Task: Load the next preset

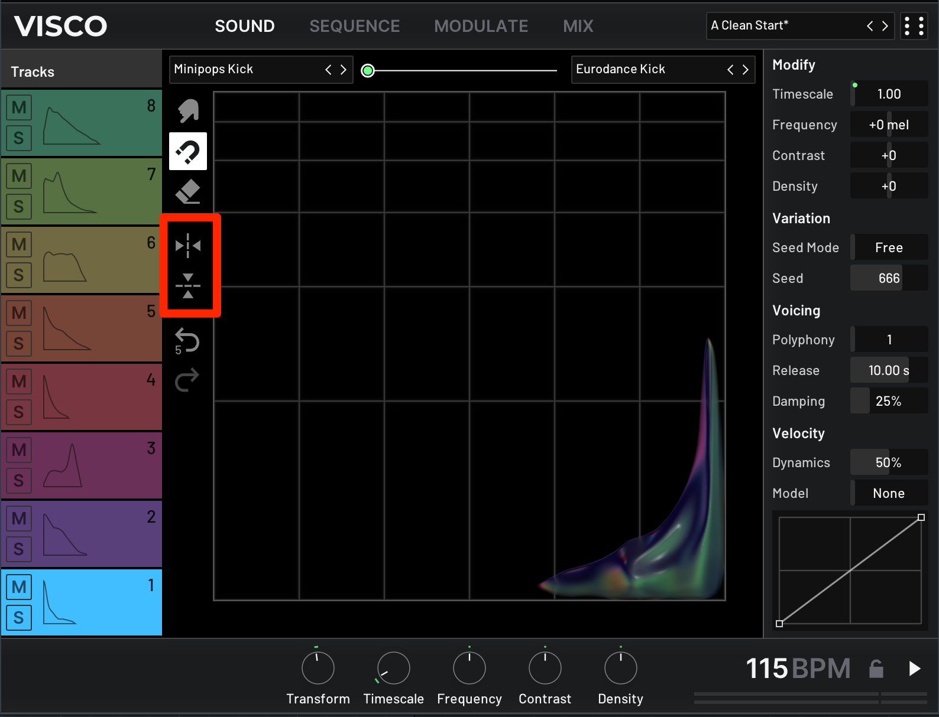Action: (x=885, y=26)
